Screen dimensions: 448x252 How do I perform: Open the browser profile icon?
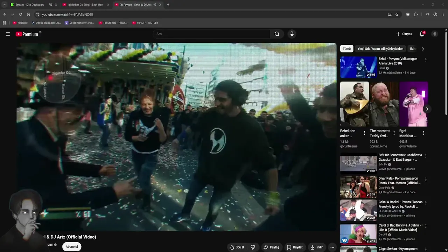point(435,14)
